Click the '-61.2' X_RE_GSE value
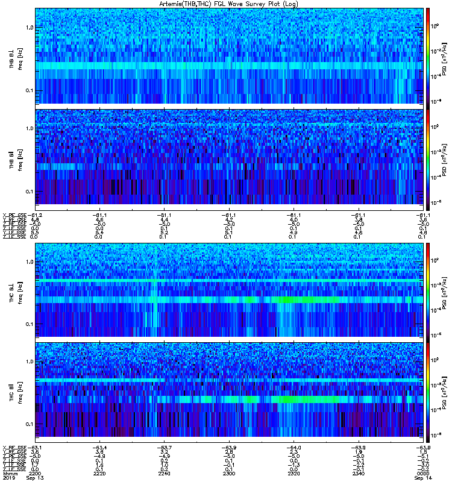This screenshot has height=482, width=452. point(35,215)
